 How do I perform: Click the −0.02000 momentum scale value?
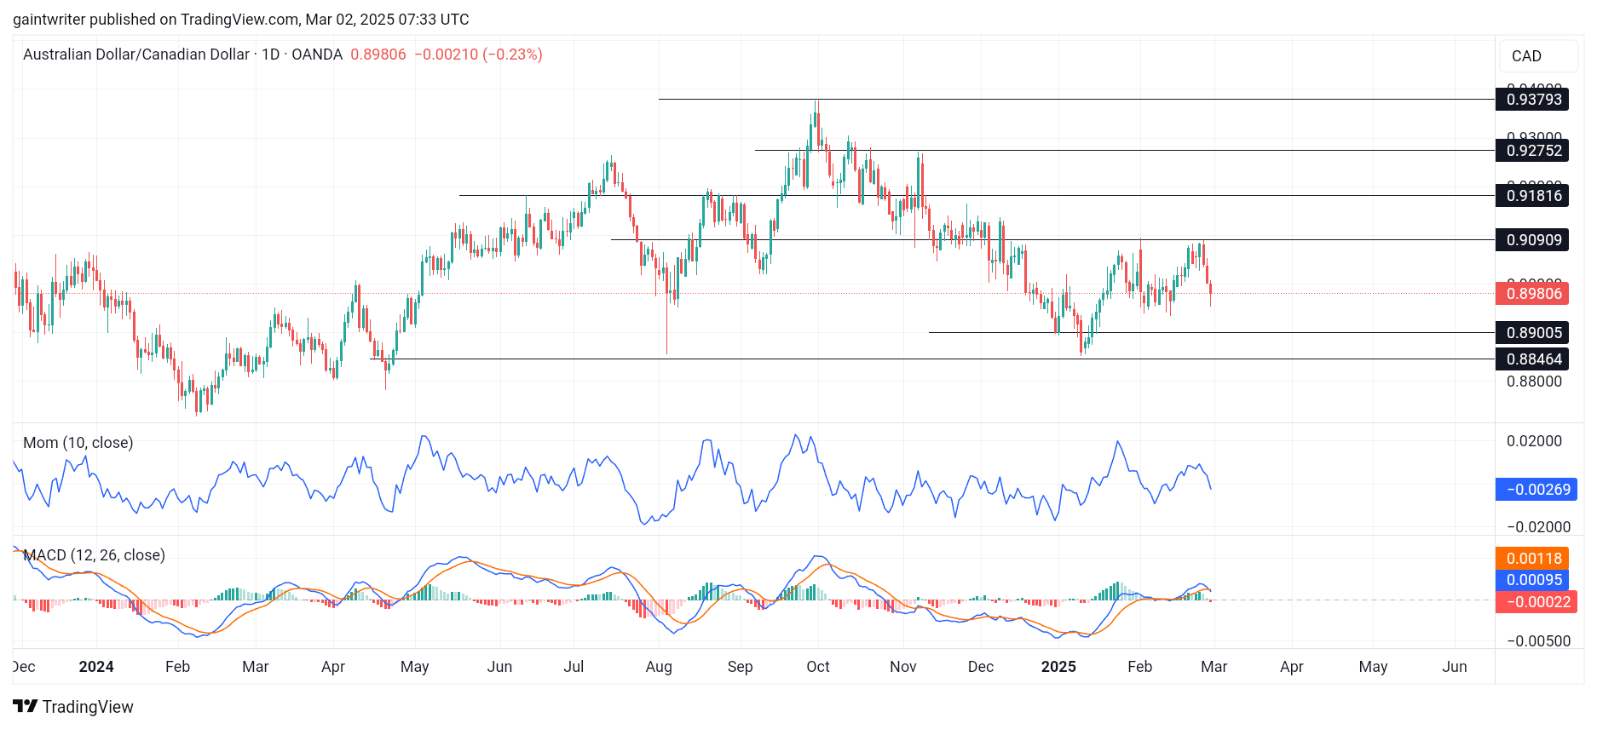[x=1538, y=527]
